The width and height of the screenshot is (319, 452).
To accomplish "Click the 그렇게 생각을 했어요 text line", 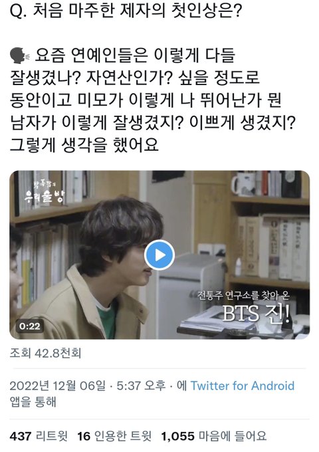I will [x=84, y=145].
